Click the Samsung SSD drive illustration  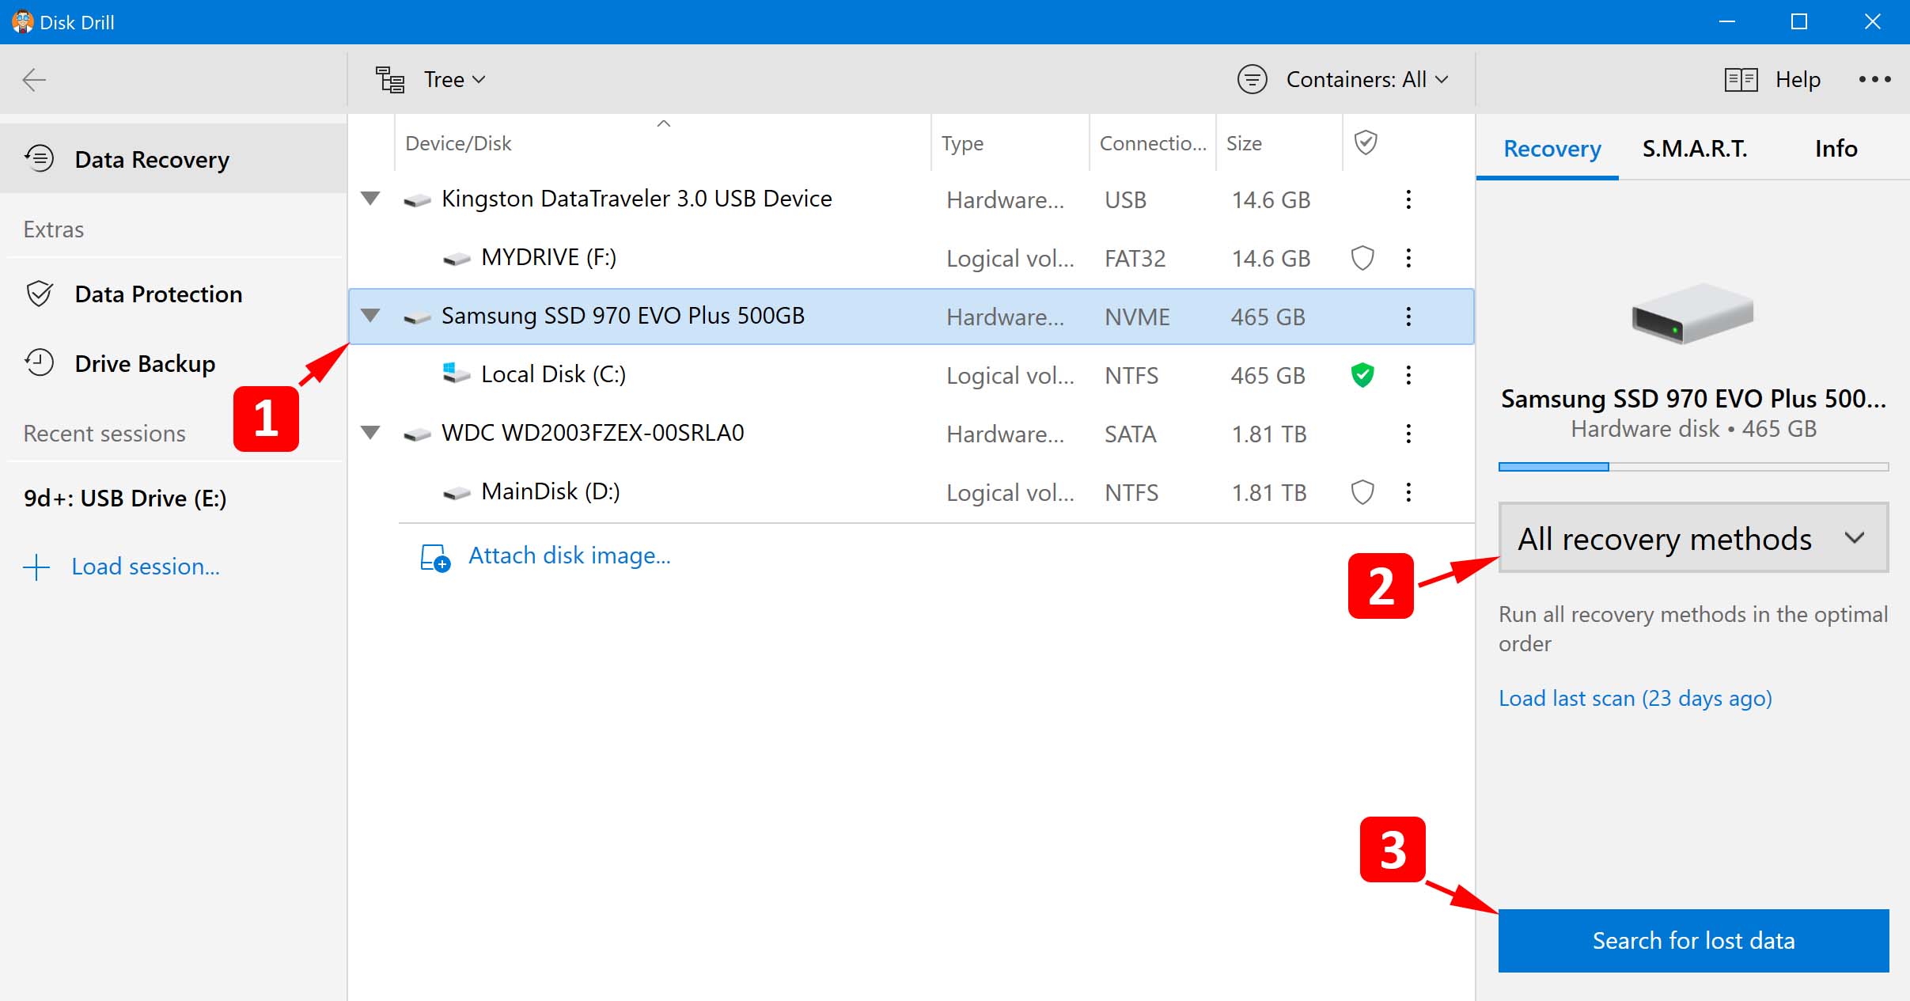[1692, 313]
